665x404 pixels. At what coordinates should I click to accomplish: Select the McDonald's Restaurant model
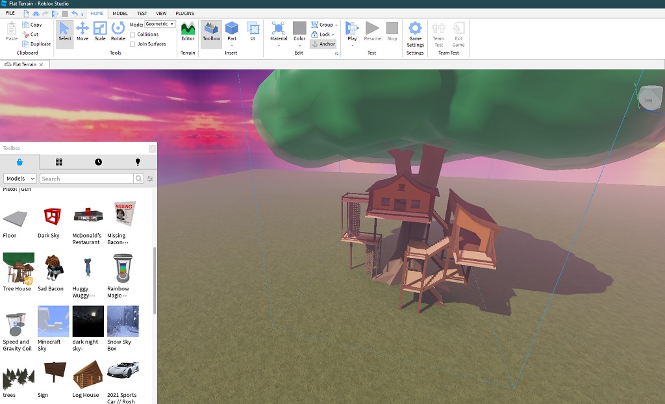[88, 215]
